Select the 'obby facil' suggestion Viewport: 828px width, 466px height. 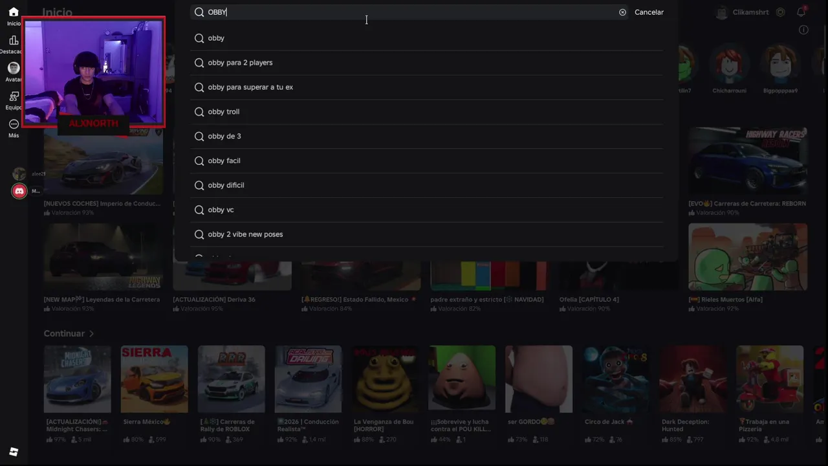click(x=427, y=161)
